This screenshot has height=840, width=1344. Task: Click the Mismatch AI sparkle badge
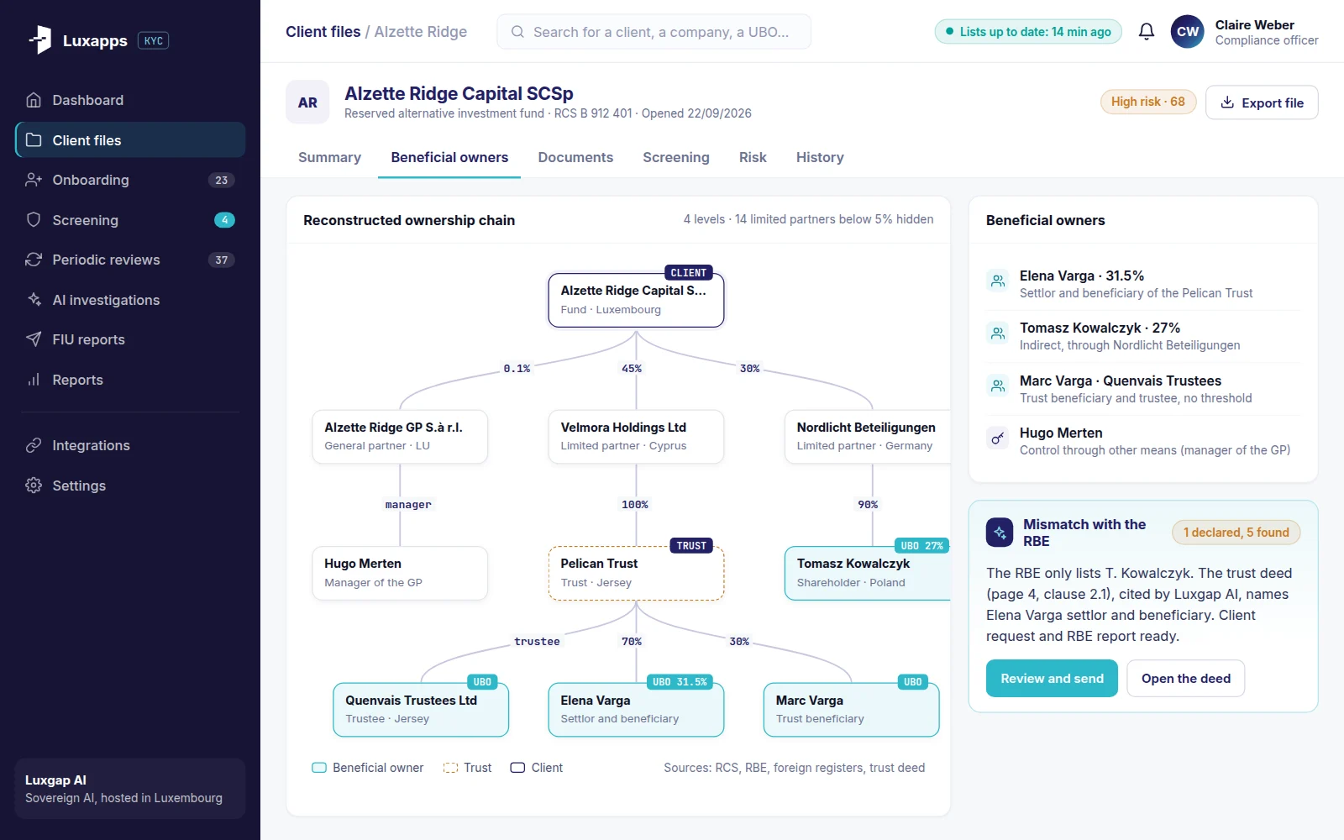pyautogui.click(x=1000, y=533)
